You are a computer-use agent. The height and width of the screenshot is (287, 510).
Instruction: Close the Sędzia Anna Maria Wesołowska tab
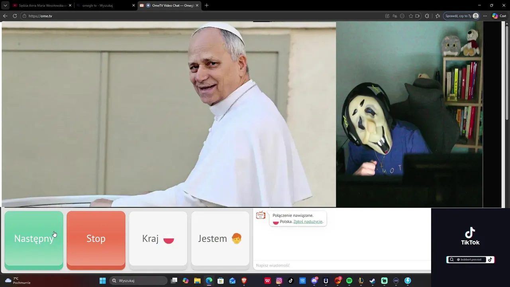(70, 6)
